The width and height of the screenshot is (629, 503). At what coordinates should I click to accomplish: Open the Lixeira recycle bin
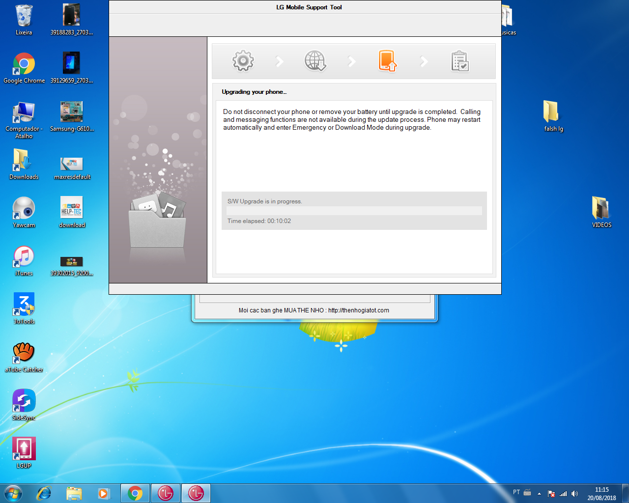(24, 20)
